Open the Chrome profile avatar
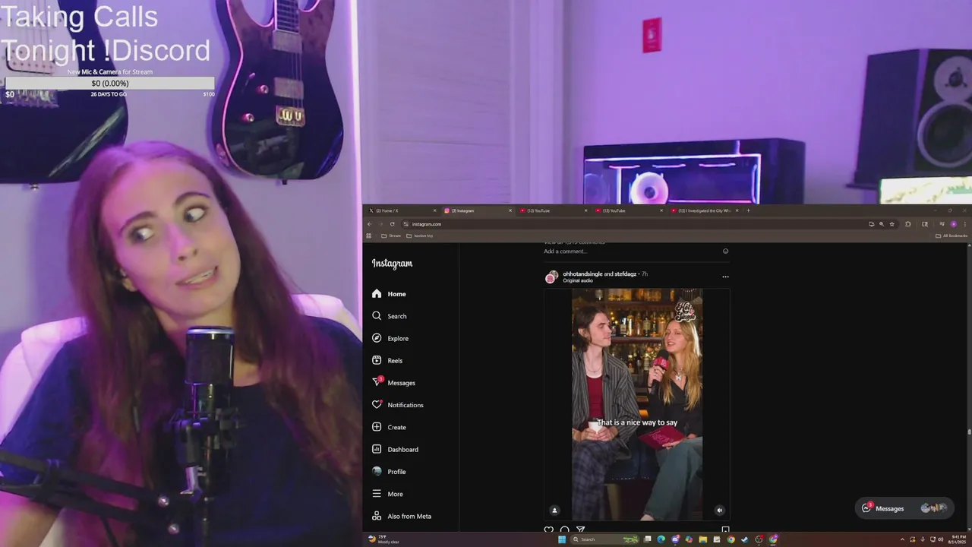 (954, 224)
